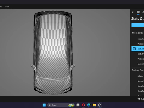Open the Help menu
This screenshot has height=108, width=144.
tap(7, 7)
